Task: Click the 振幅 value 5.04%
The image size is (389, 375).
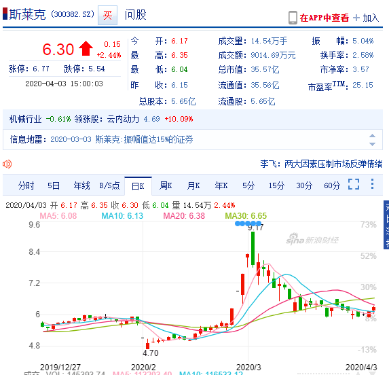Action: coord(363,41)
